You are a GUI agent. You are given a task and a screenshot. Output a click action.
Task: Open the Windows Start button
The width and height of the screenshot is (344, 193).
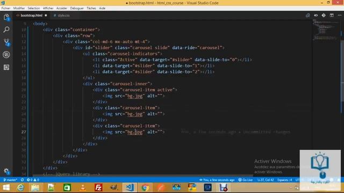click(x=6, y=188)
